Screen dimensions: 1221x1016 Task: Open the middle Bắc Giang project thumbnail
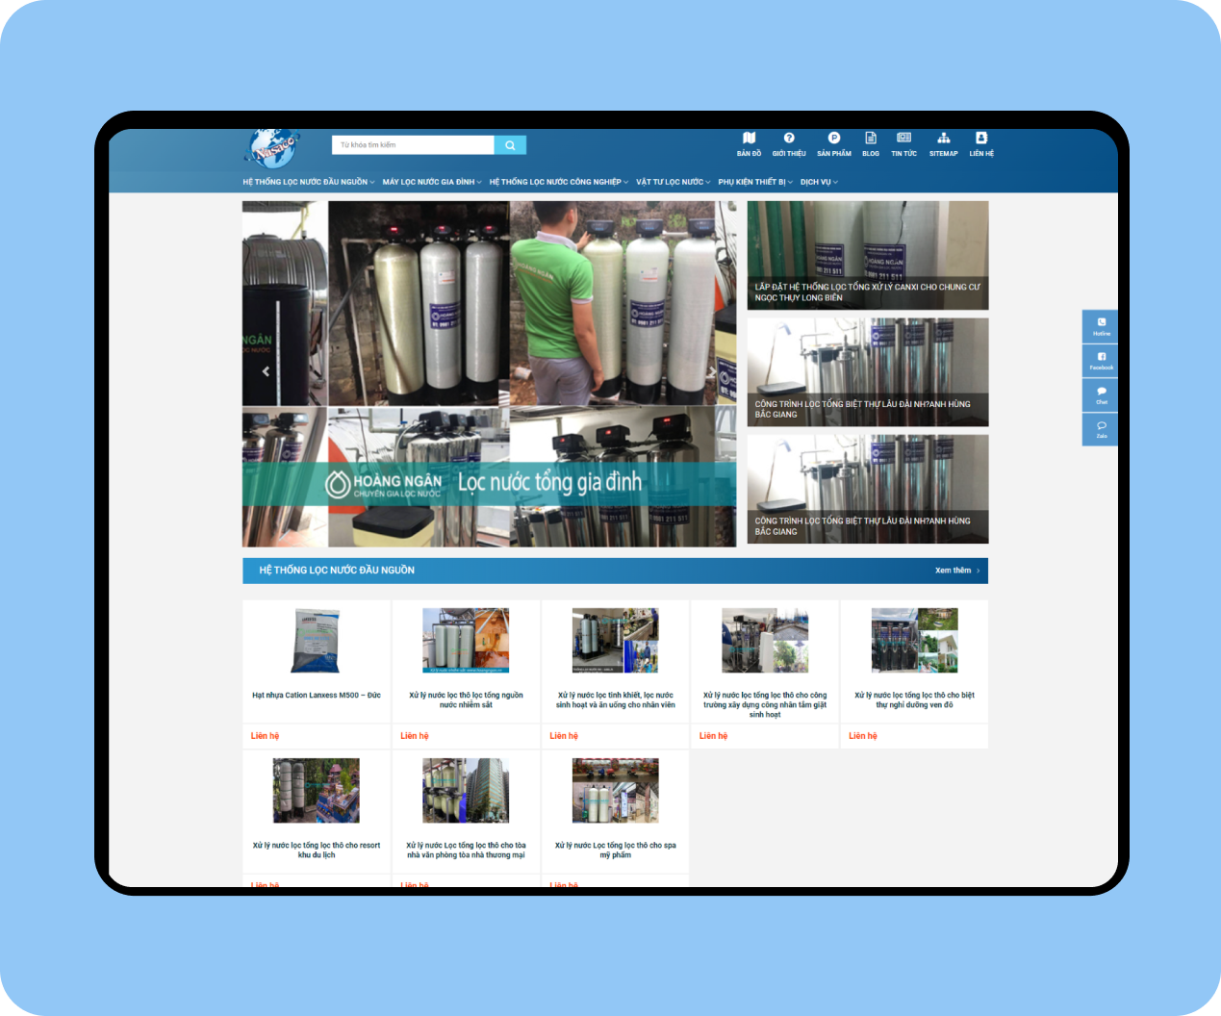[x=868, y=372]
